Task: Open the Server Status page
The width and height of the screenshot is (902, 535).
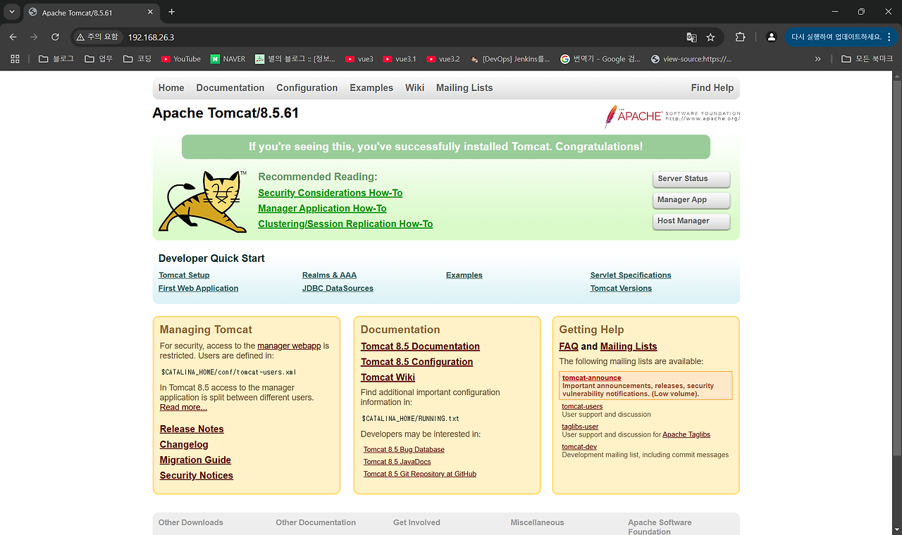Action: point(691,179)
